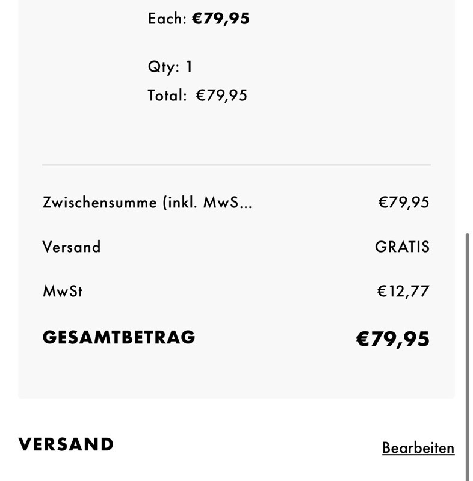This screenshot has width=473, height=481.
Task: Click the GESAMTBETRAG label
Action: pyautogui.click(x=119, y=337)
